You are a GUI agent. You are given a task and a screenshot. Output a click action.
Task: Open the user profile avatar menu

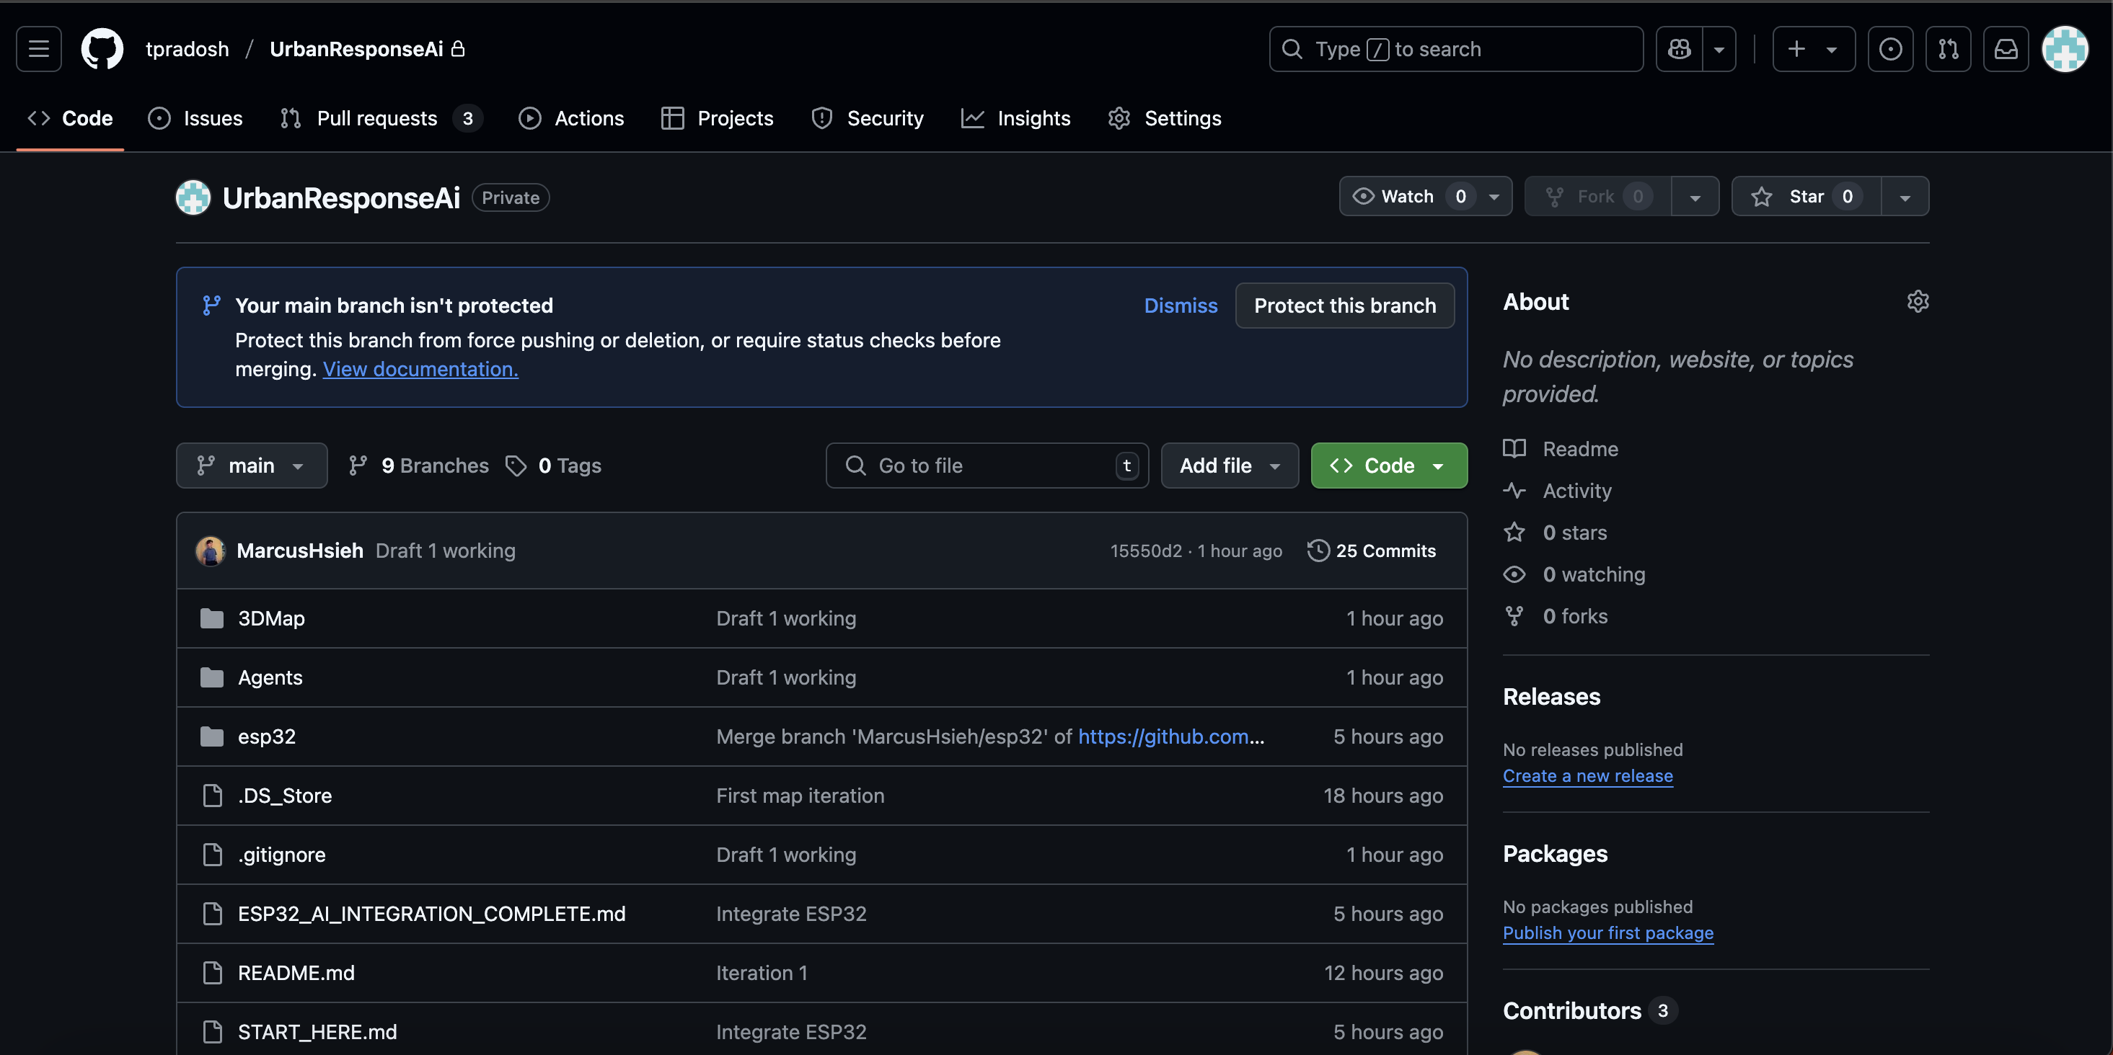tap(2064, 49)
